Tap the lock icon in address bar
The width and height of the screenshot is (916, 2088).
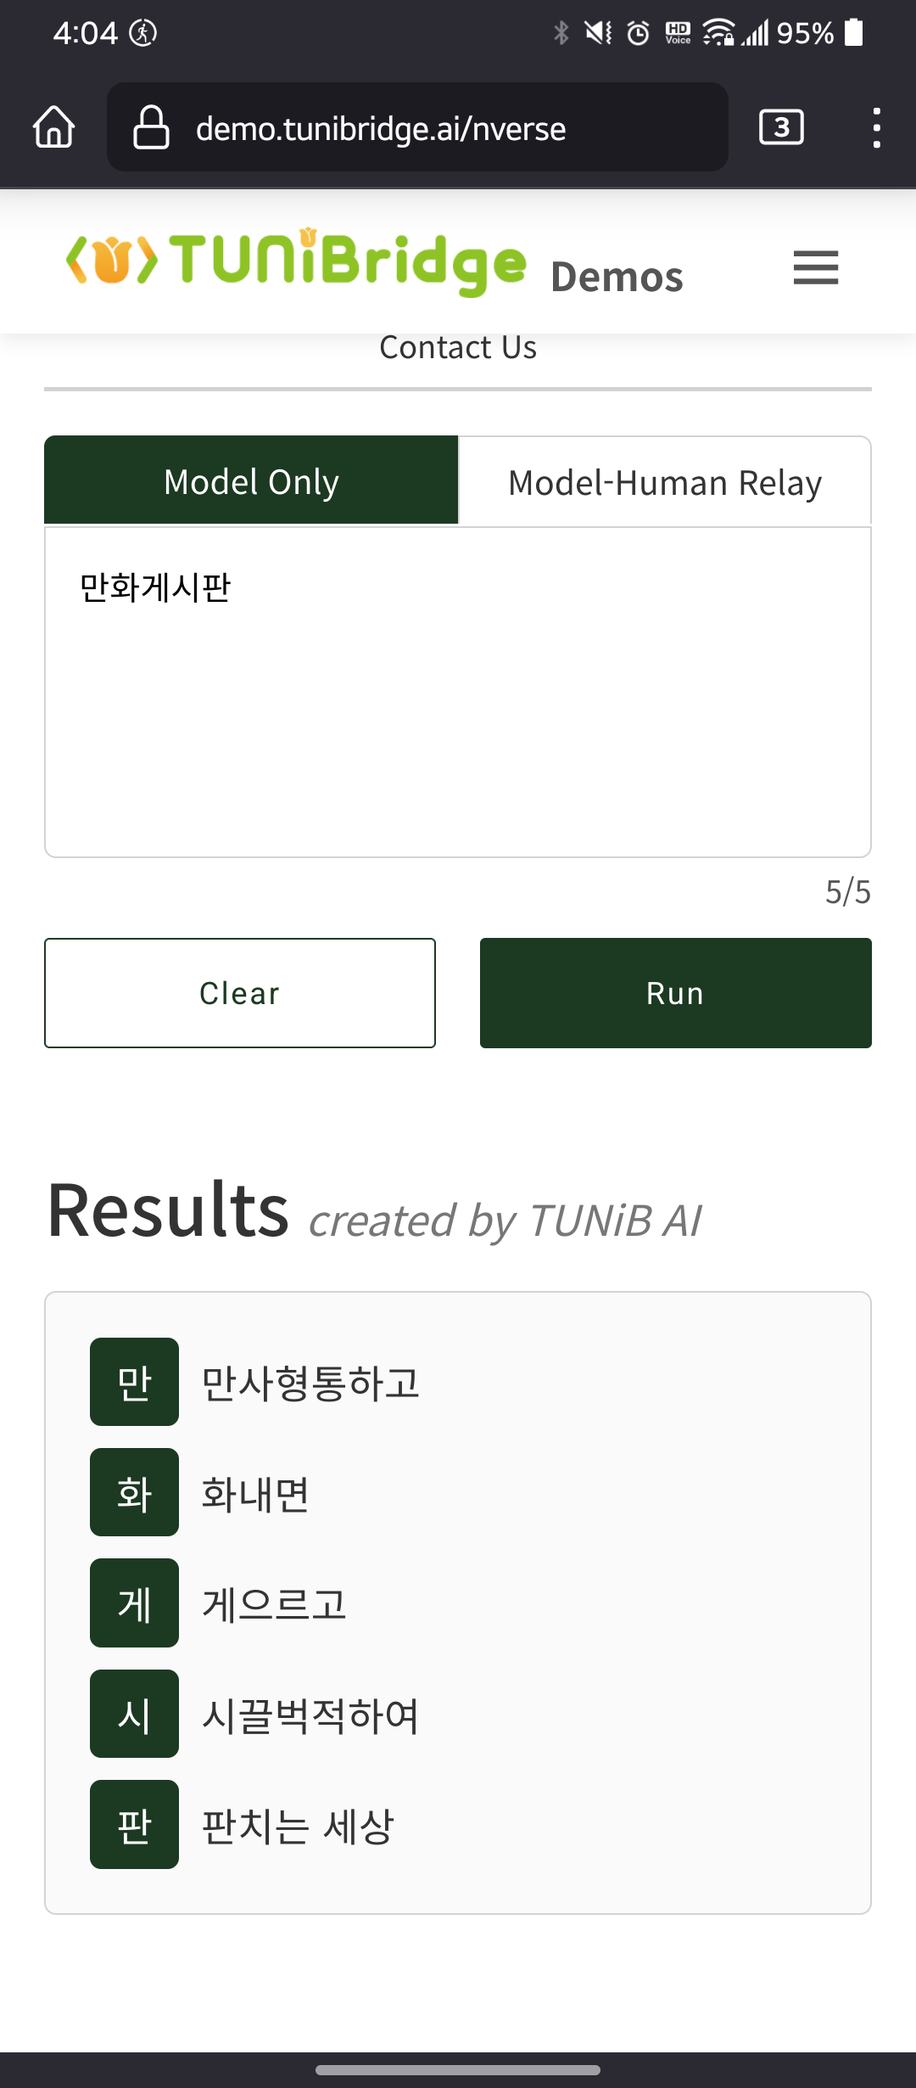[151, 127]
